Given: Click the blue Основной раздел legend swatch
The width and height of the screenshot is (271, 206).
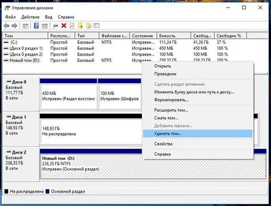Looking at the screenshot, I should [x=48, y=191].
